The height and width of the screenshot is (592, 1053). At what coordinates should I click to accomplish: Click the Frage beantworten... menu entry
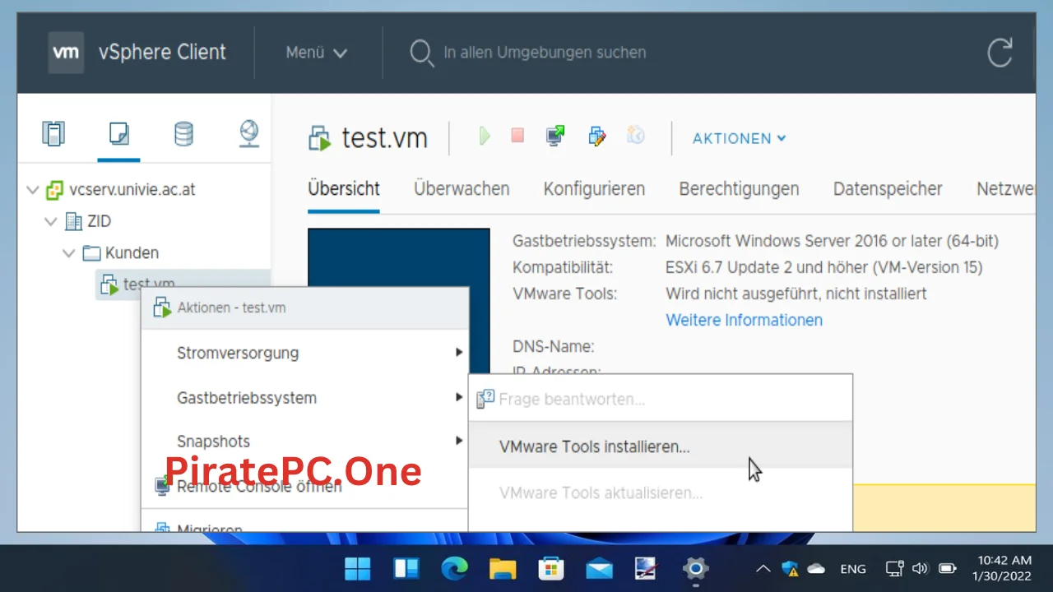click(661, 400)
